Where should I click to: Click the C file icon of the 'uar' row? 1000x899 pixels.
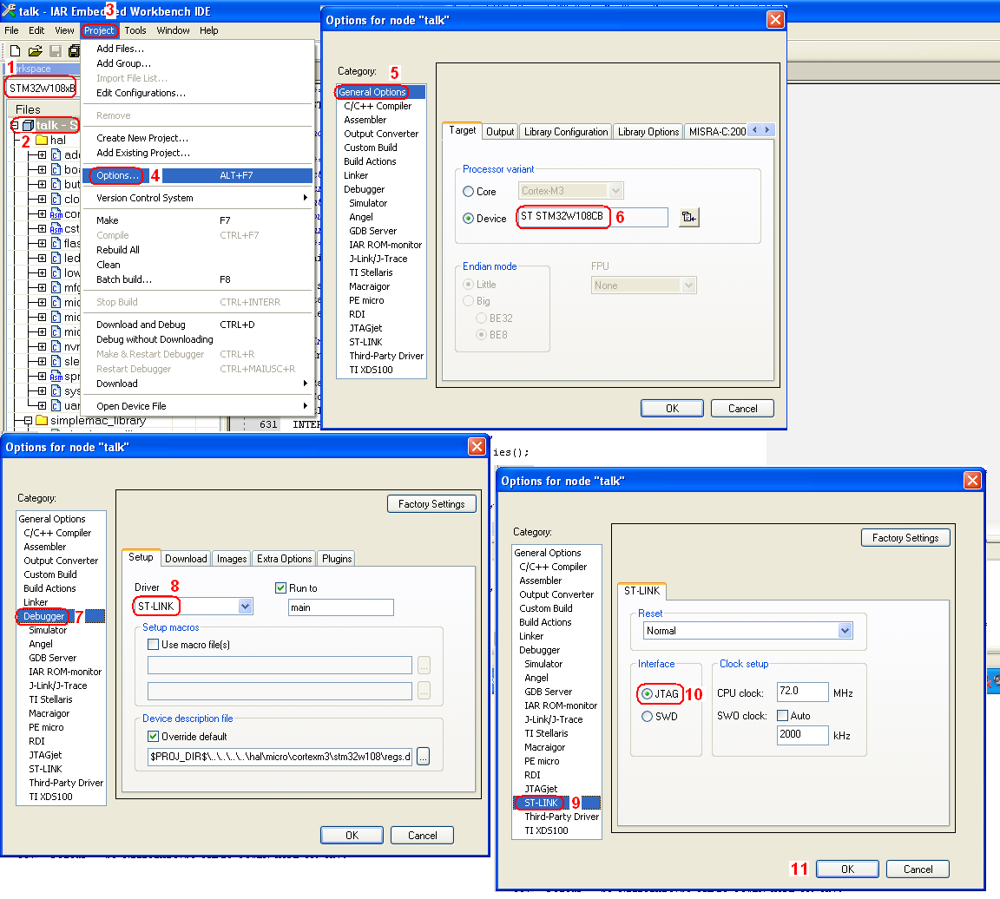point(56,405)
